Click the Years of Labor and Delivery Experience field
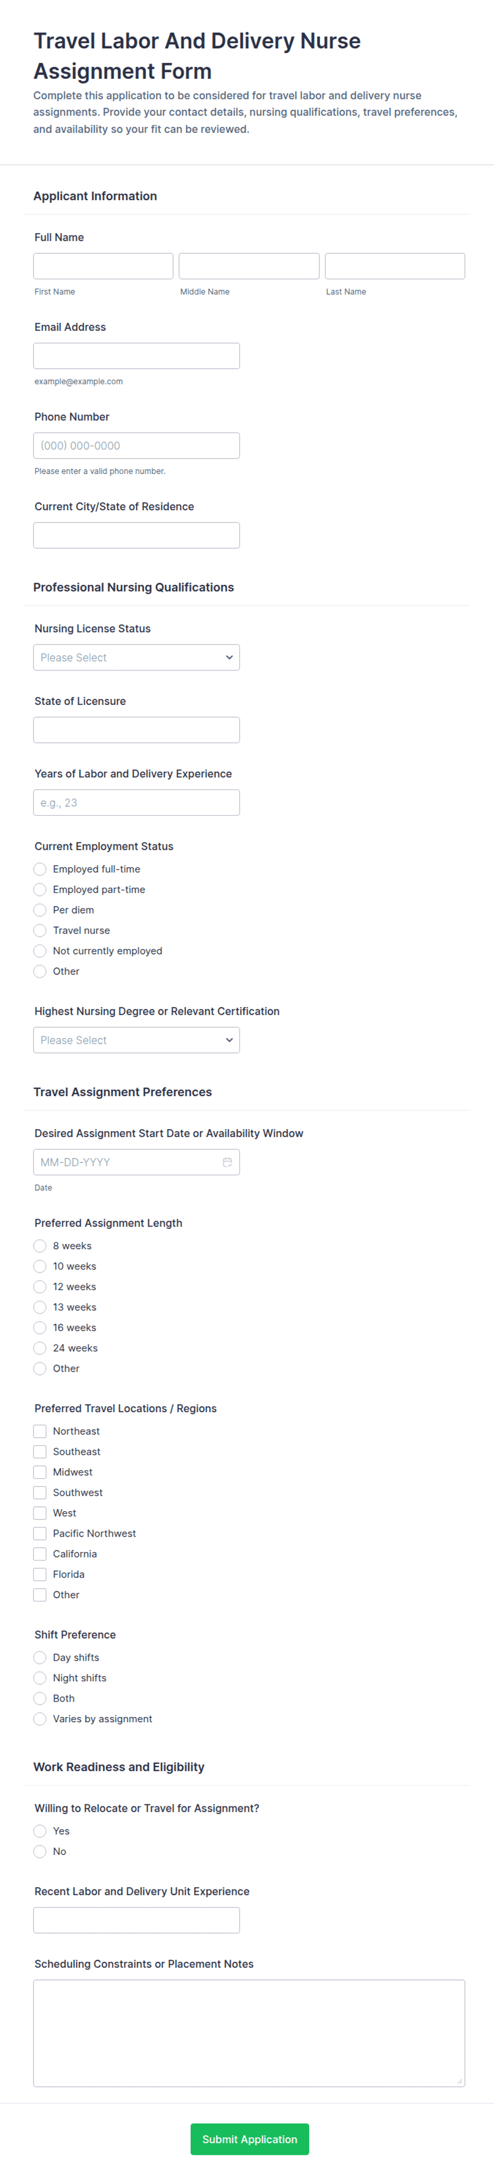 click(x=136, y=802)
